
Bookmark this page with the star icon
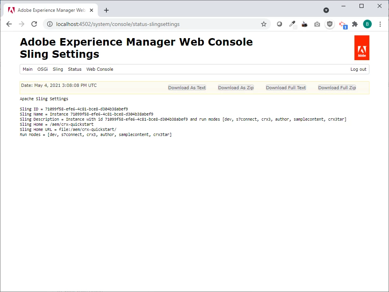(x=264, y=24)
